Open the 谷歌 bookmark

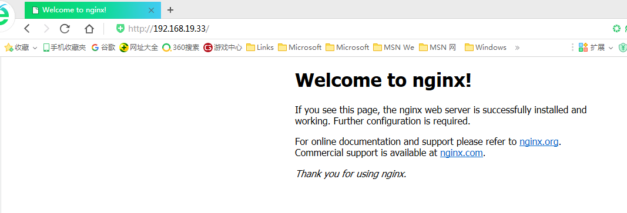(103, 48)
